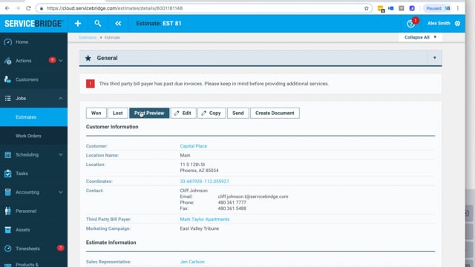Click the ServiceBridge logo
Image resolution: width=475 pixels, height=267 pixels.
click(x=33, y=23)
